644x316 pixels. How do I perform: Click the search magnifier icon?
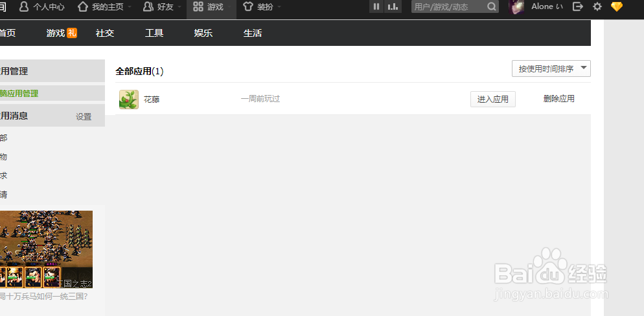pyautogui.click(x=492, y=7)
